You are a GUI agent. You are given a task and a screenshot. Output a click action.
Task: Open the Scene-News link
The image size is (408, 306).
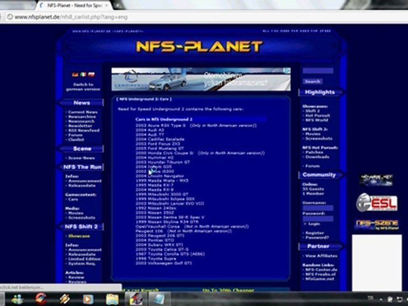coord(82,158)
